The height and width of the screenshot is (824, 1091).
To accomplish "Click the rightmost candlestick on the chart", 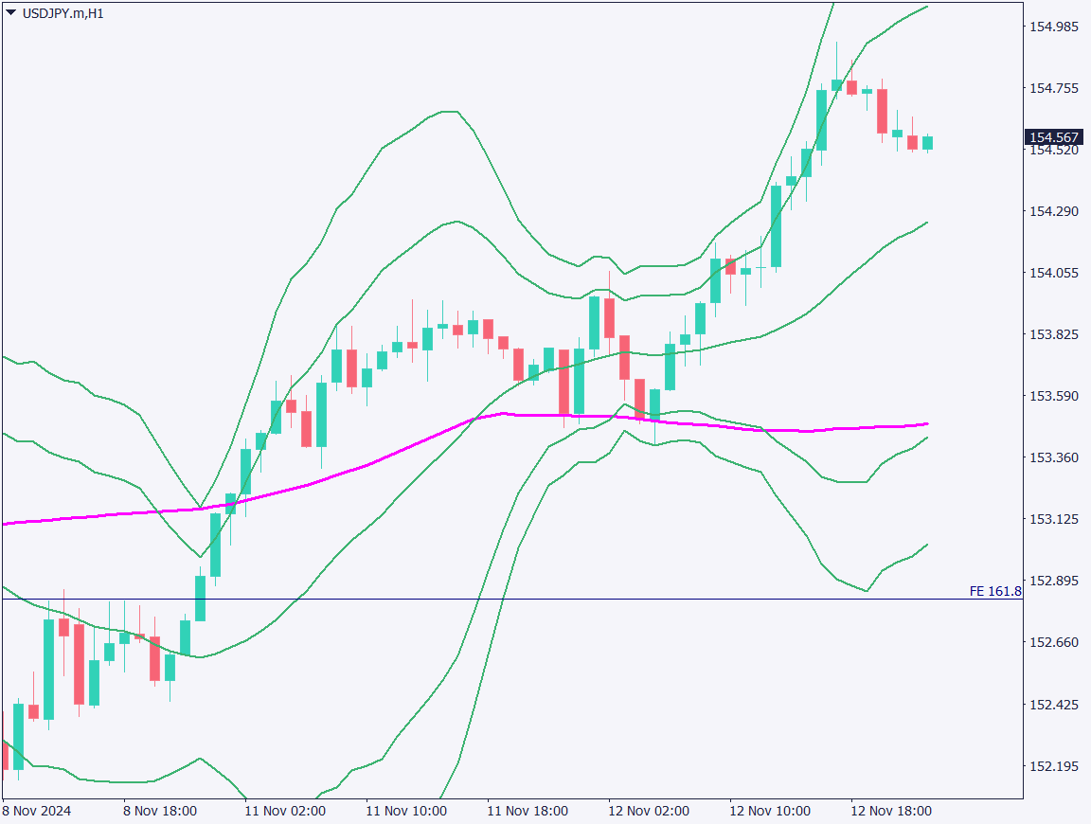I will [x=927, y=143].
